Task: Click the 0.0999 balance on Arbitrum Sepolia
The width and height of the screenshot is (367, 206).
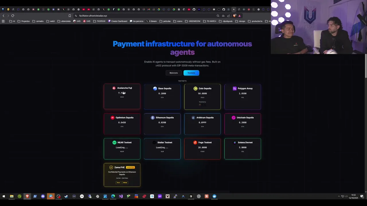Action: coord(202,122)
